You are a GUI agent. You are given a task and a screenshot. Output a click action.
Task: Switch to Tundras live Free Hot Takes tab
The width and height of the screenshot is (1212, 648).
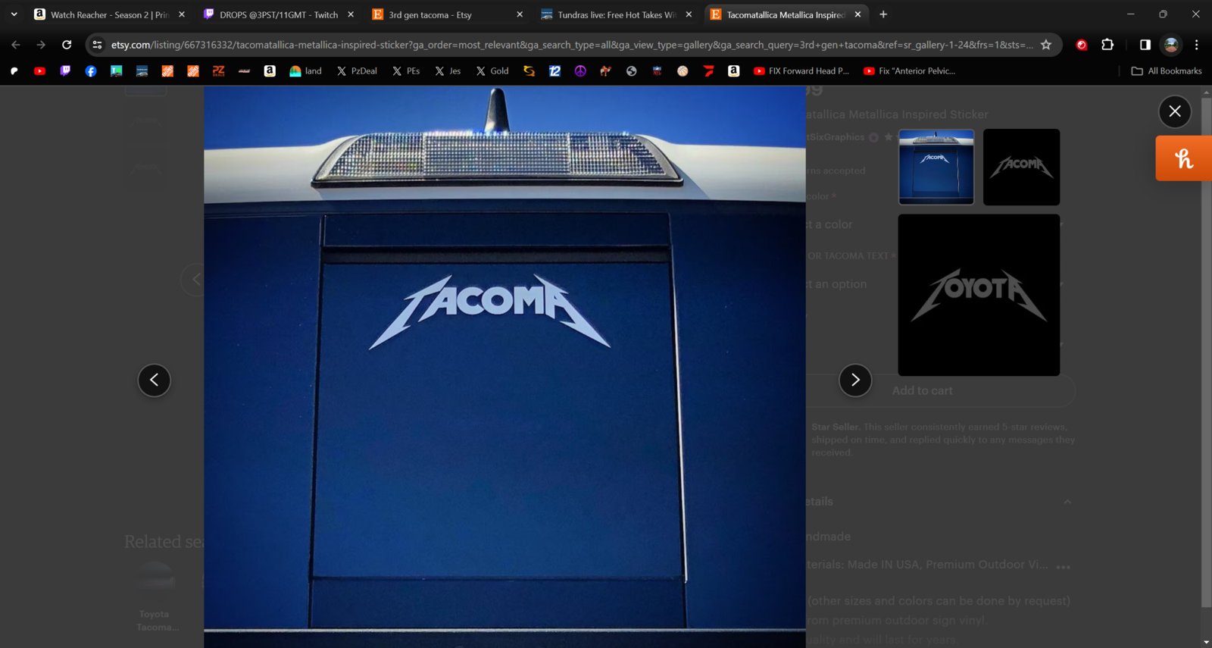tap(617, 14)
